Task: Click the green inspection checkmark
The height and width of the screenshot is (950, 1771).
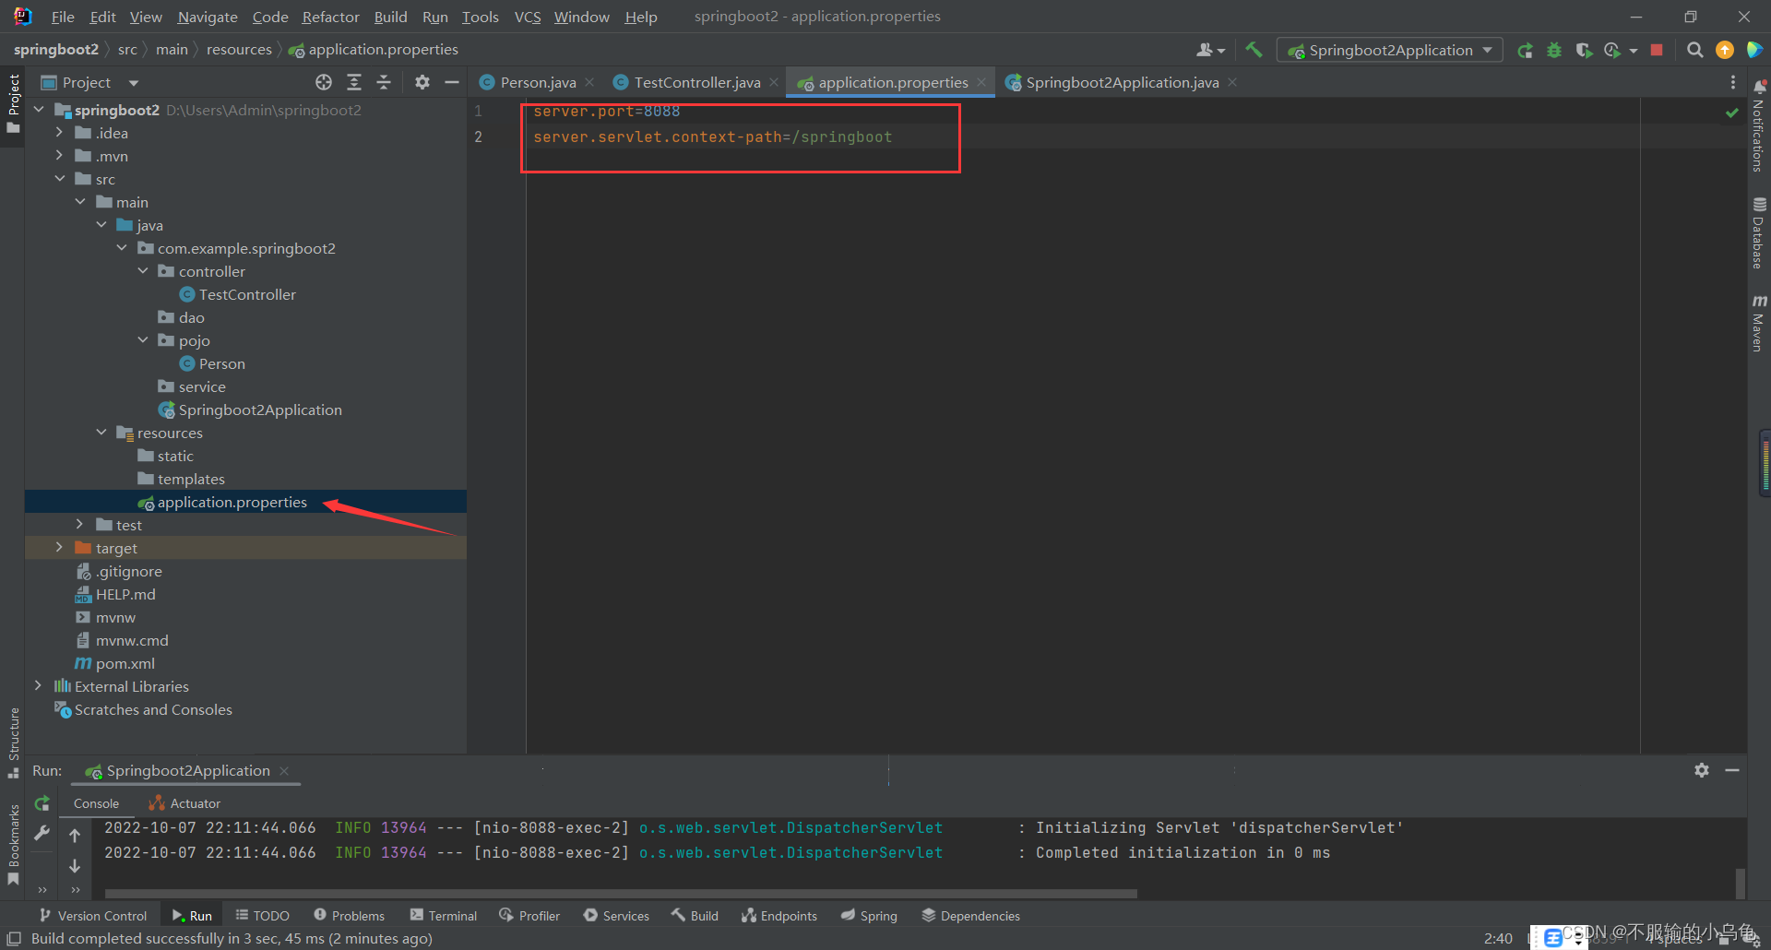Action: pyautogui.click(x=1731, y=113)
